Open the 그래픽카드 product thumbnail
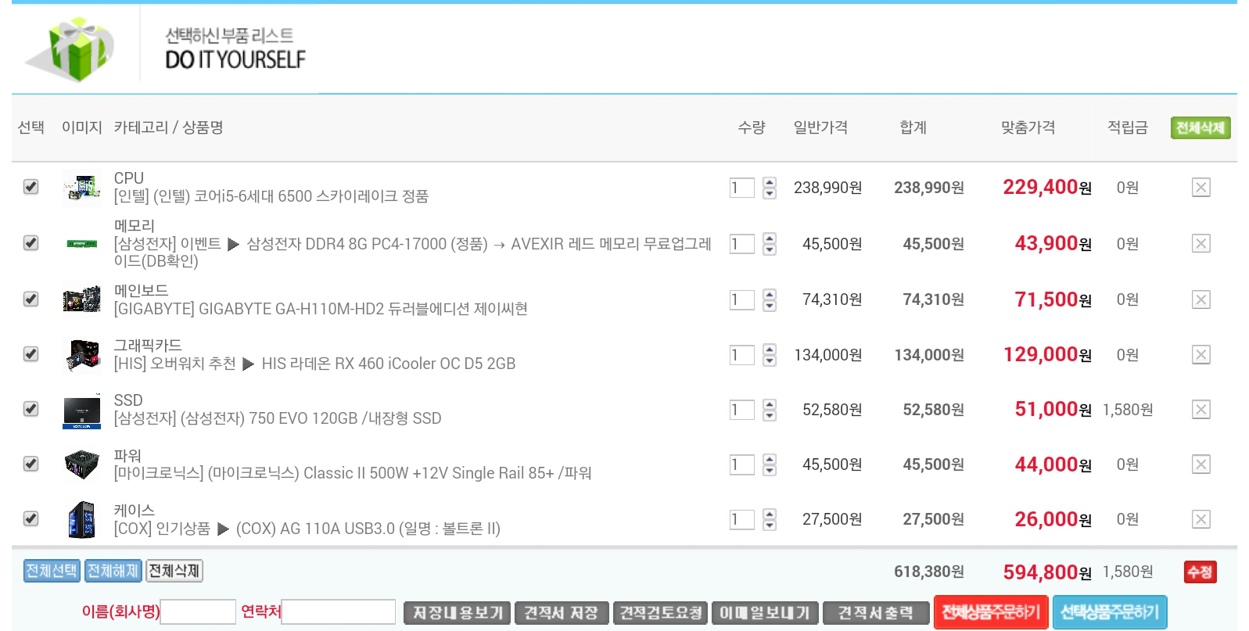Image resolution: width=1249 pixels, height=631 pixels. [82, 355]
